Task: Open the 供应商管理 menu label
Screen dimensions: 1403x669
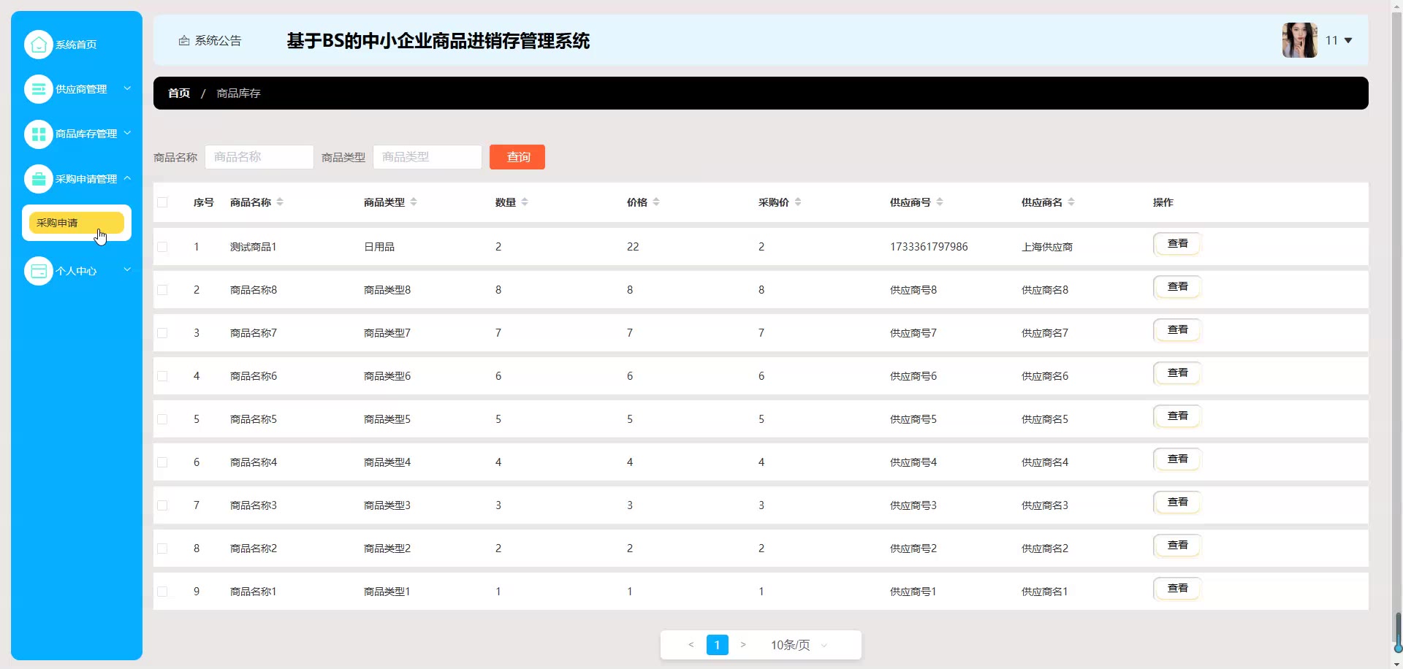Action: click(81, 89)
